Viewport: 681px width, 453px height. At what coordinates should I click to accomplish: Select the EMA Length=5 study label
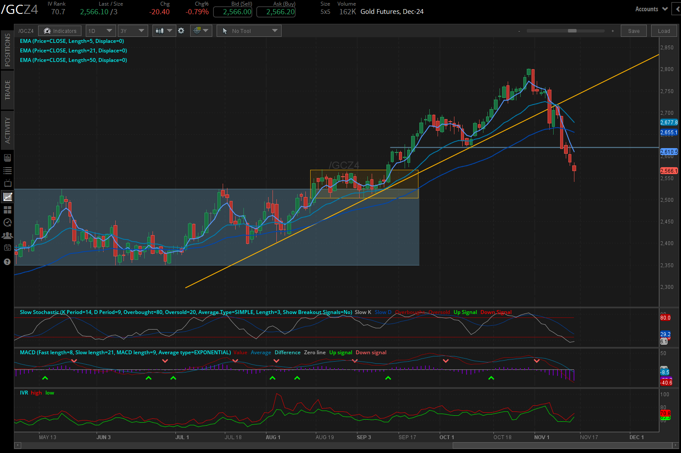coord(72,41)
